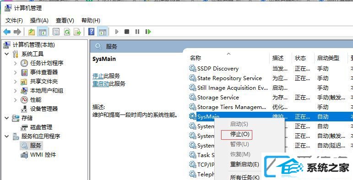This screenshot has width=353, height=180.
Task: Collapse the 系统工具 tree node
Action: pyautogui.click(x=7, y=54)
